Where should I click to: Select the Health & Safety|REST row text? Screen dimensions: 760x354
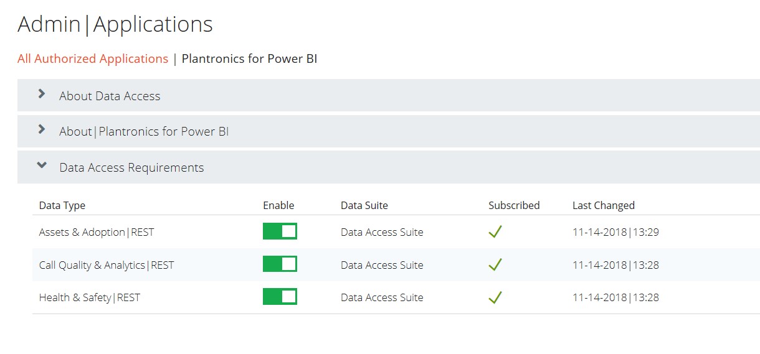(90, 297)
